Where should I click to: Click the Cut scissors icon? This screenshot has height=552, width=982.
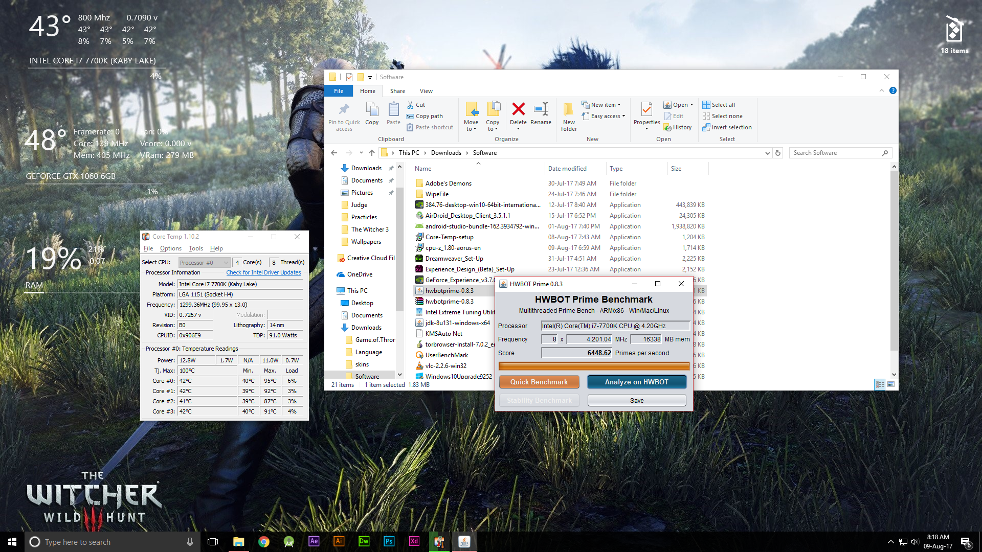[410, 105]
